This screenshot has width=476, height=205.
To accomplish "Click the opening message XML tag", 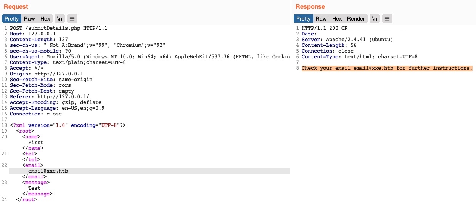I will (x=36, y=183).
